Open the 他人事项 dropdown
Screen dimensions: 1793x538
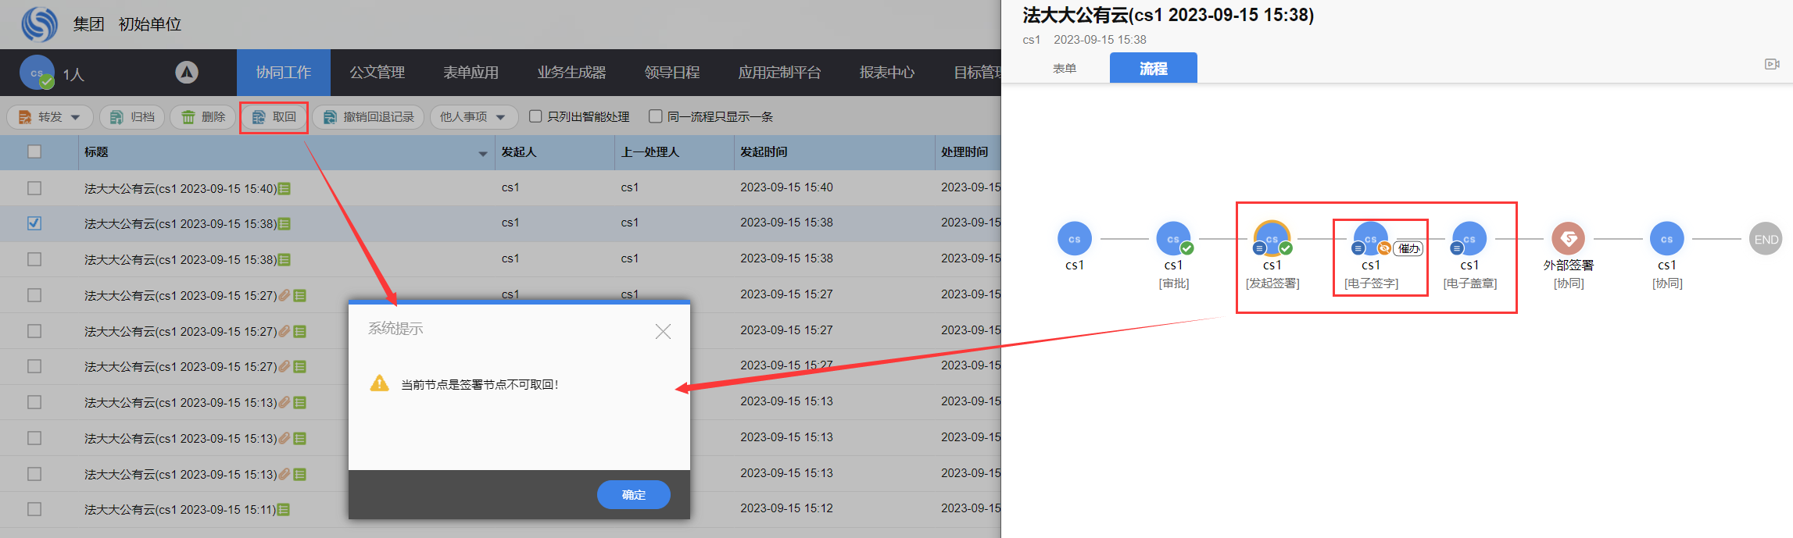500,117
